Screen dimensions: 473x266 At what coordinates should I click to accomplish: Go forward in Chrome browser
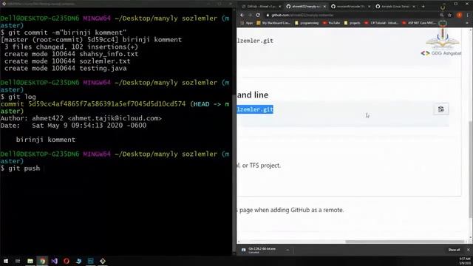point(250,15)
